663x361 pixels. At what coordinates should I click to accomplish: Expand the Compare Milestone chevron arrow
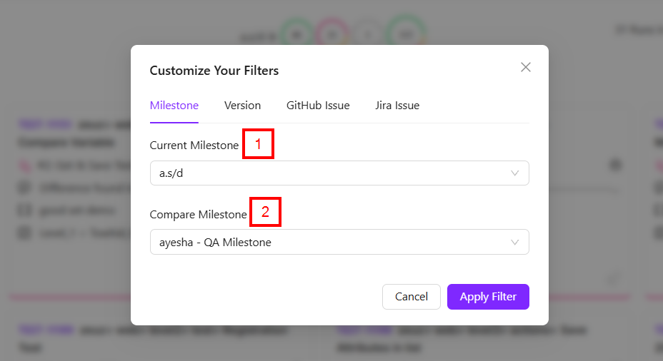(515, 243)
